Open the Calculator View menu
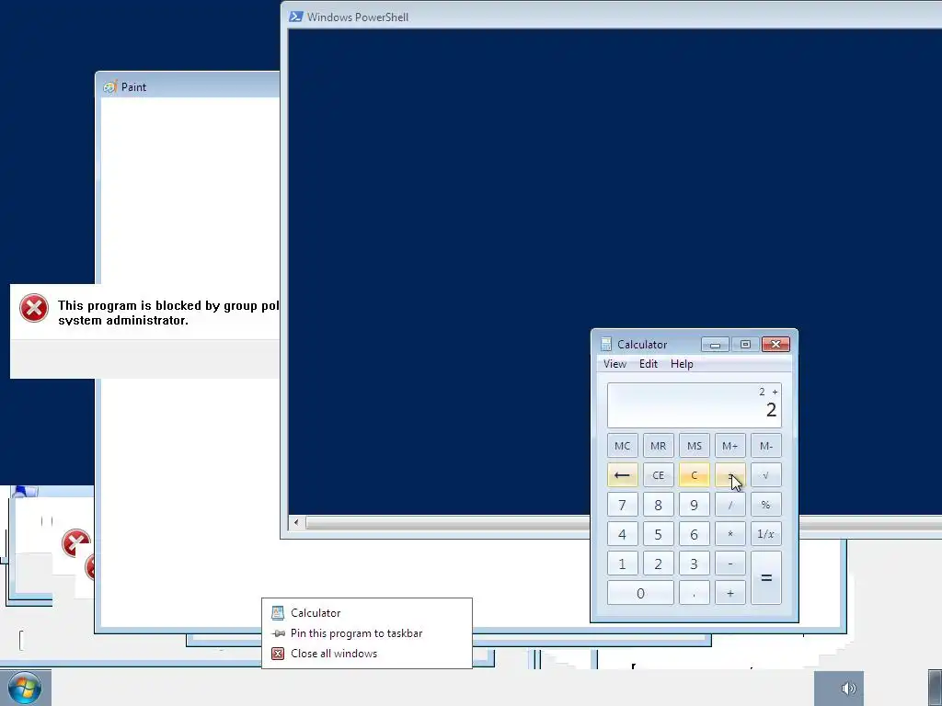Image resolution: width=942 pixels, height=706 pixels. [x=615, y=364]
